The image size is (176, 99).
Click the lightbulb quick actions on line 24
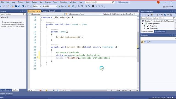tap(37, 58)
